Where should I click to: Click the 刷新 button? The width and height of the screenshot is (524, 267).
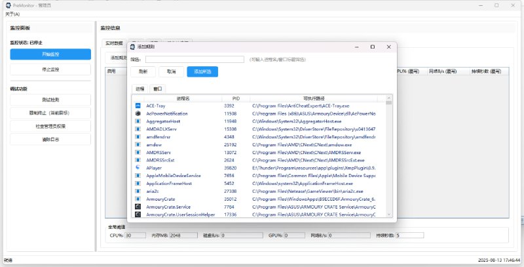pos(143,72)
